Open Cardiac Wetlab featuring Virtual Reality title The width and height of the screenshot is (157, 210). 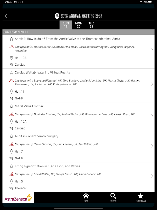(x=42, y=73)
